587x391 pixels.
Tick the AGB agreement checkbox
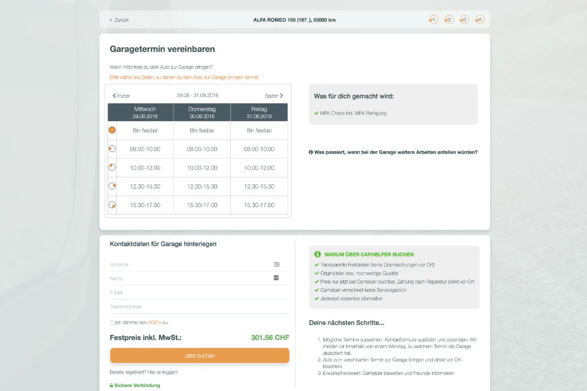(112, 323)
